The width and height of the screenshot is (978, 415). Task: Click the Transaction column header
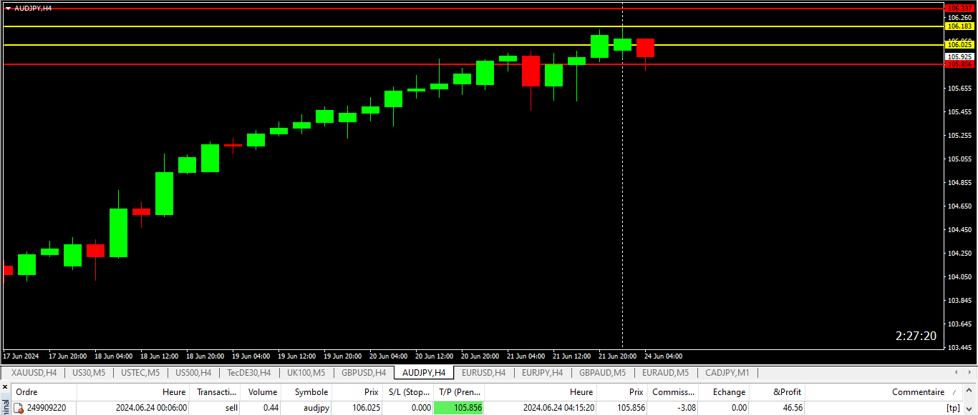[216, 392]
